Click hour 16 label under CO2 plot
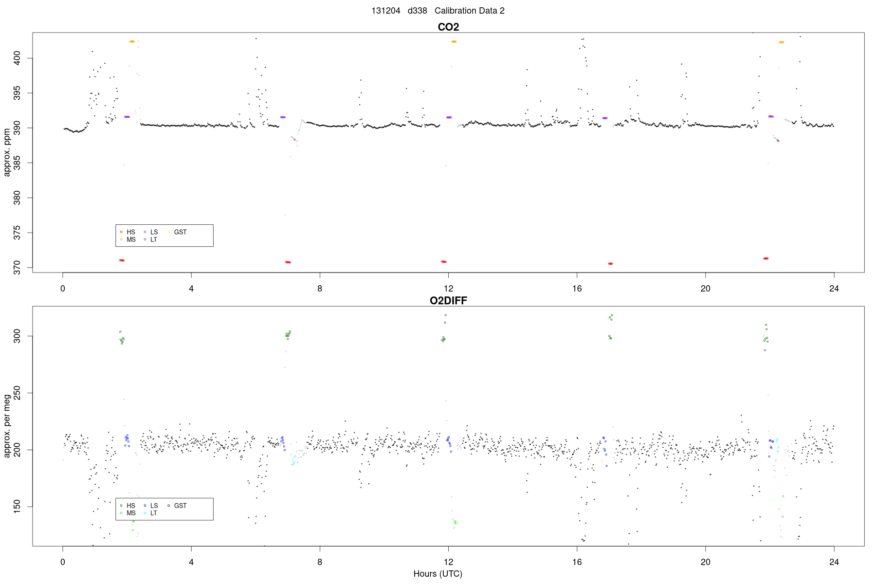Image resolution: width=876 pixels, height=584 pixels. pyautogui.click(x=577, y=289)
